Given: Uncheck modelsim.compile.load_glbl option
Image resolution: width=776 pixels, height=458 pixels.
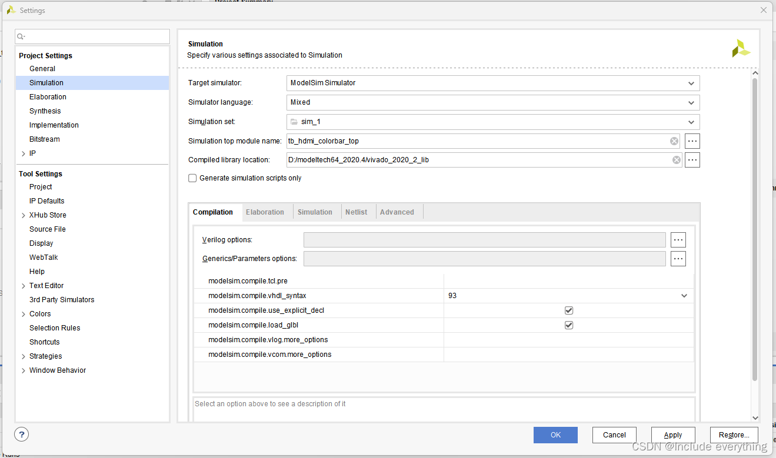Looking at the screenshot, I should (x=569, y=325).
